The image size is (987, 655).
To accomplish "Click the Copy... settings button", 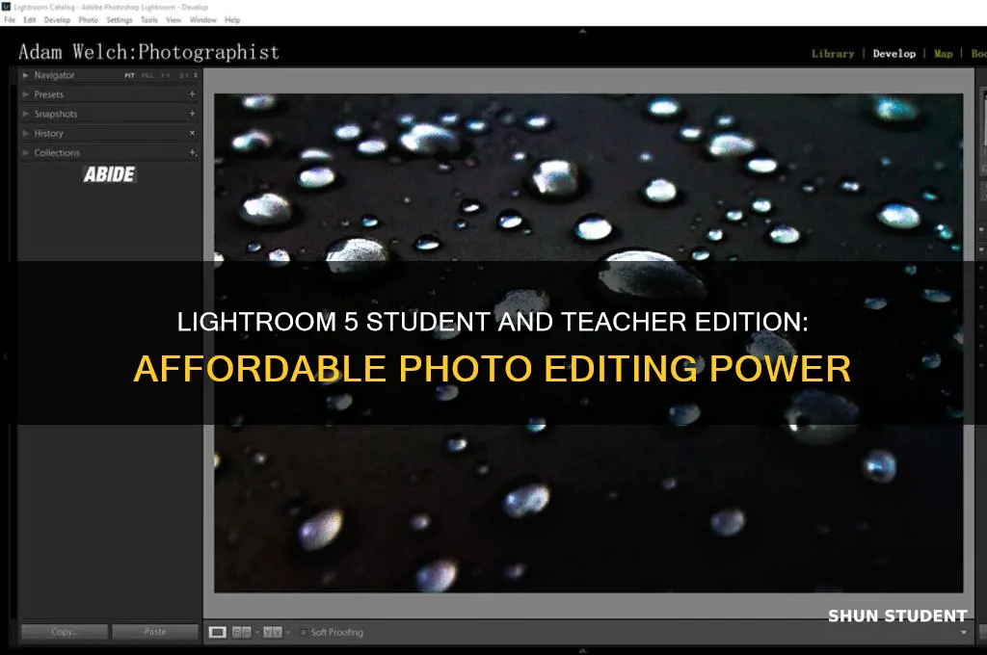I will click(x=65, y=632).
